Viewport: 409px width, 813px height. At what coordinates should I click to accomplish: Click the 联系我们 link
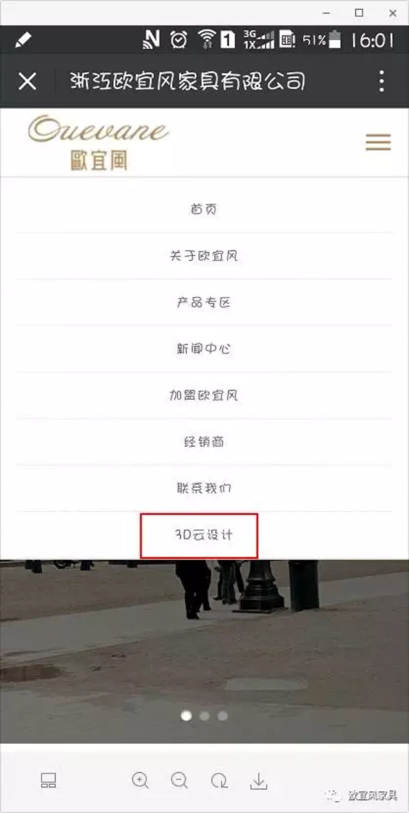click(x=204, y=489)
